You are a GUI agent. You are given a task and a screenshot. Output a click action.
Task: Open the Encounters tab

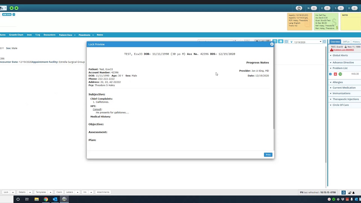coord(49,35)
